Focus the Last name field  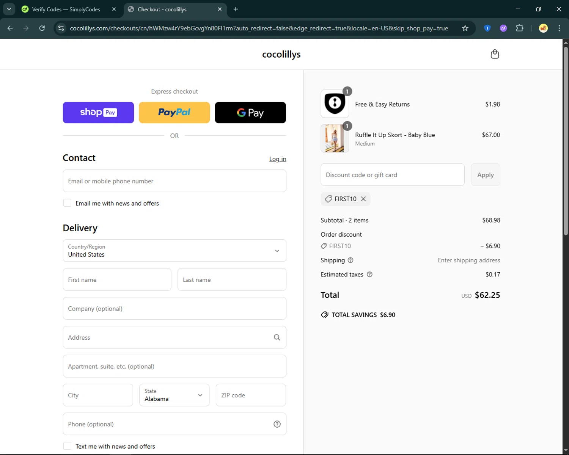232,279
